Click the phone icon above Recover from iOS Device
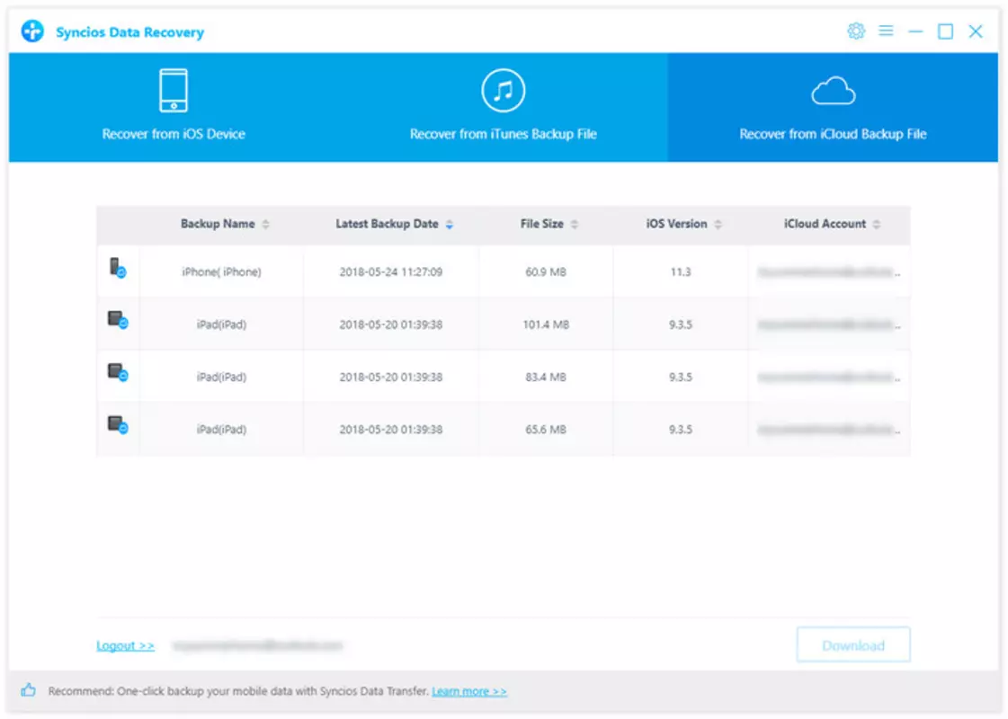This screenshot has width=1008, height=719. coord(174,91)
